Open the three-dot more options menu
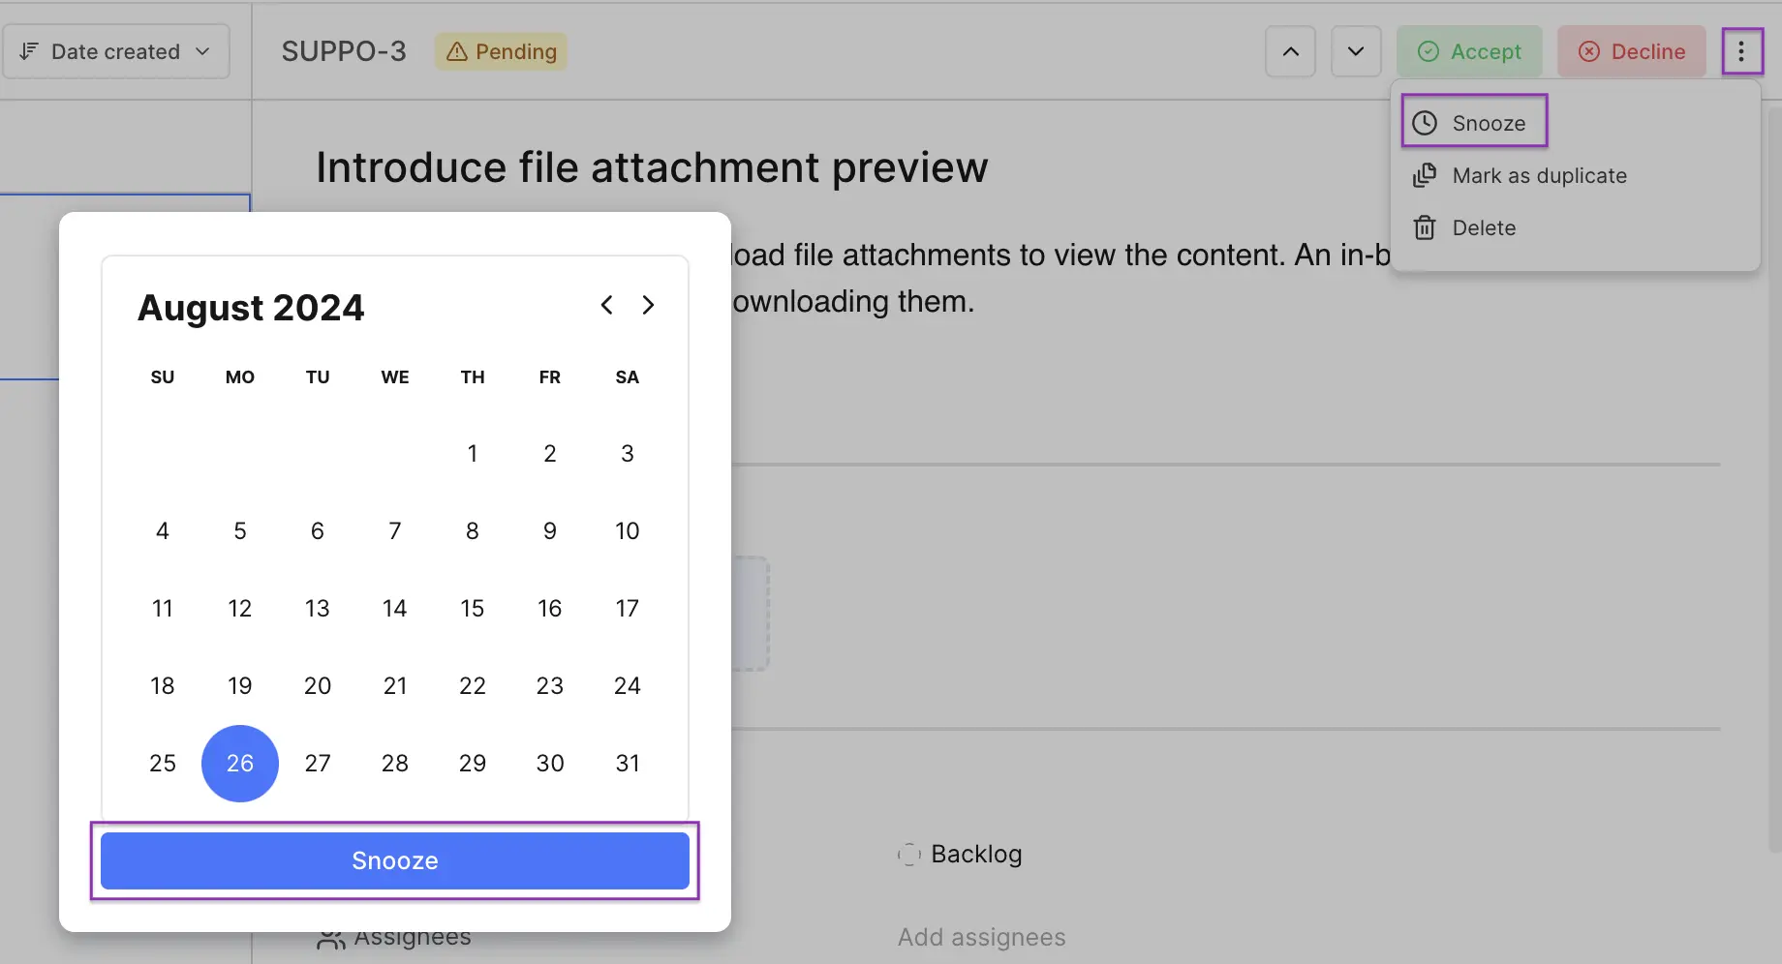Screen dimensions: 1782x964 [x=1741, y=51]
